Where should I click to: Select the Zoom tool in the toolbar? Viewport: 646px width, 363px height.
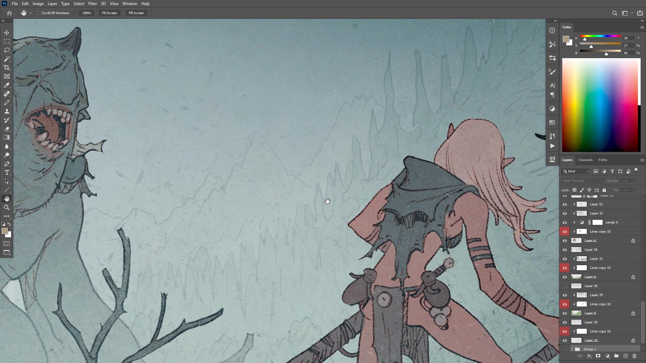(7, 207)
